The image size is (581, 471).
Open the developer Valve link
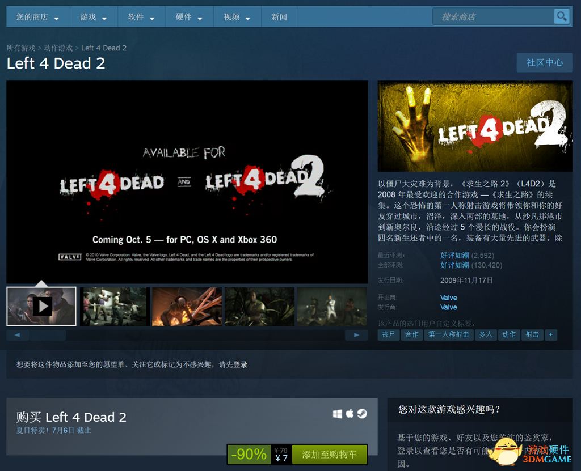448,298
